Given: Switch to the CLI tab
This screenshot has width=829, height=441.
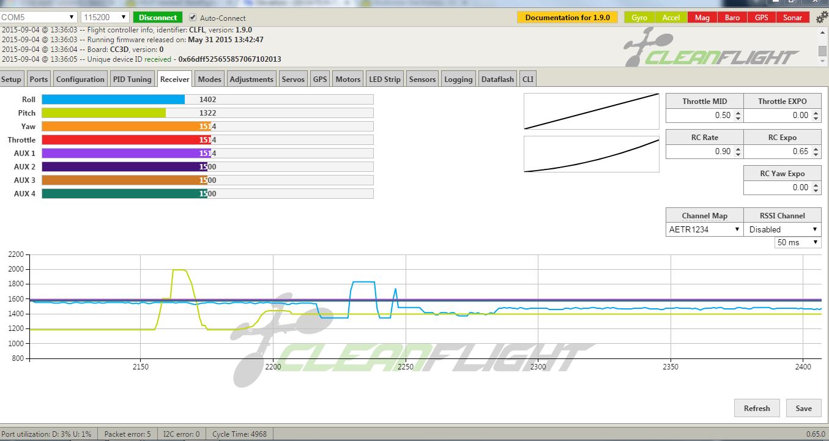Looking at the screenshot, I should pos(527,79).
